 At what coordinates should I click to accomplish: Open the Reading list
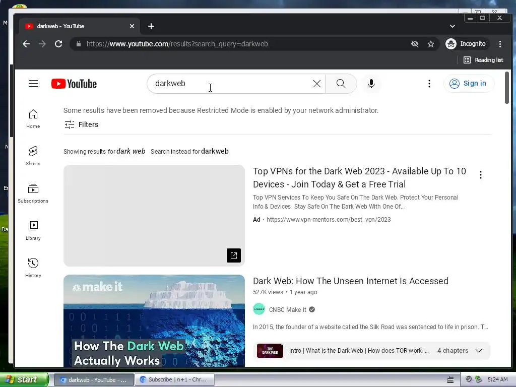[483, 60]
